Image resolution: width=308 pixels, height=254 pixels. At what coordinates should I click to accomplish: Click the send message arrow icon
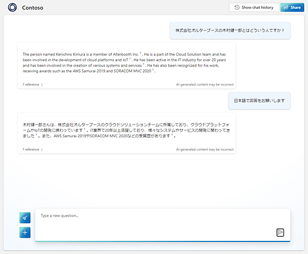(x=280, y=233)
